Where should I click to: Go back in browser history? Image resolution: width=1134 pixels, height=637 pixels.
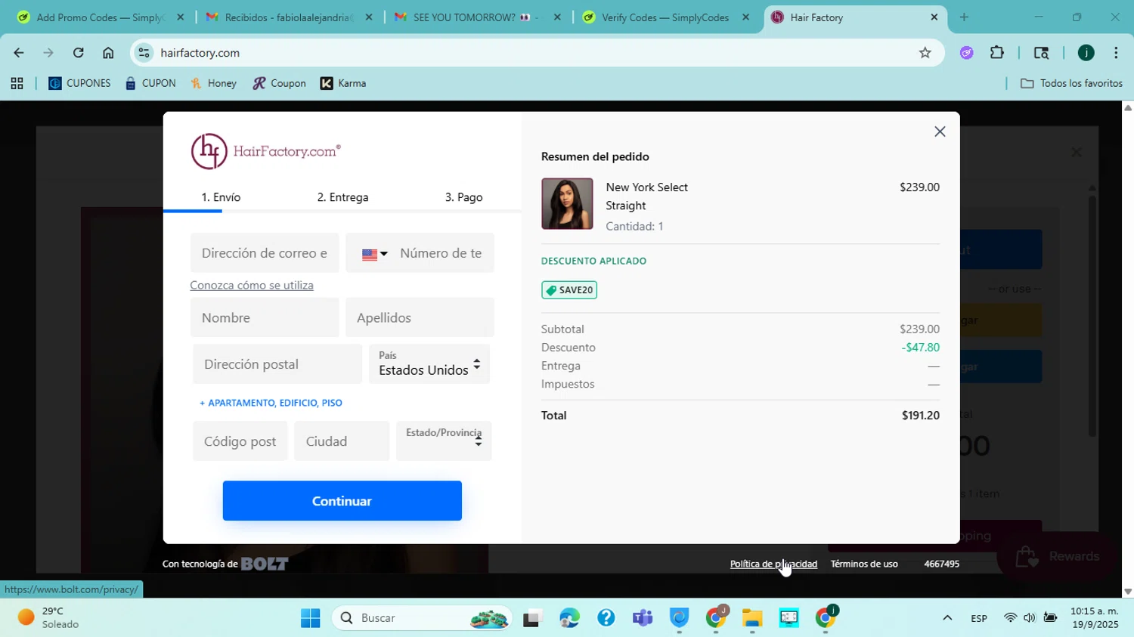(18, 53)
